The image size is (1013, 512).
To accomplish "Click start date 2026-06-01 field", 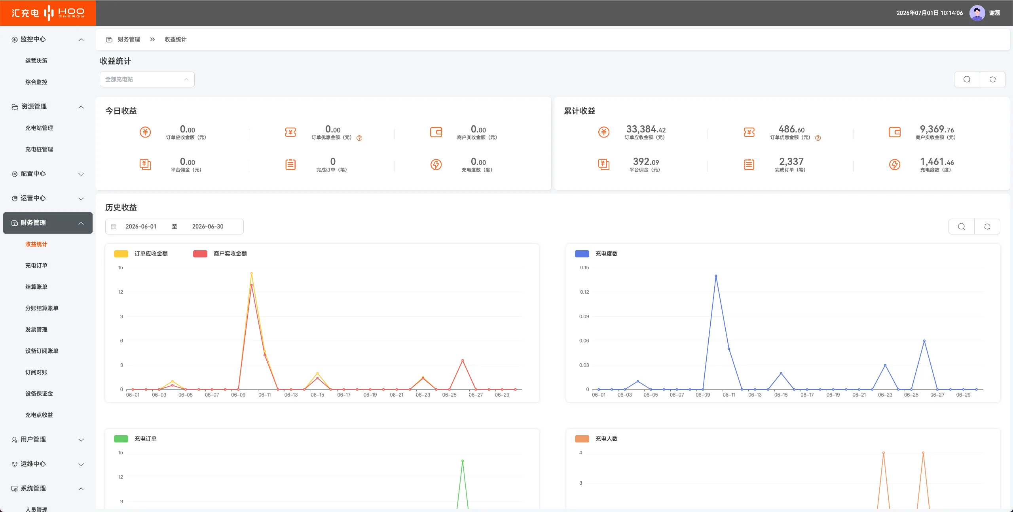I will [141, 227].
